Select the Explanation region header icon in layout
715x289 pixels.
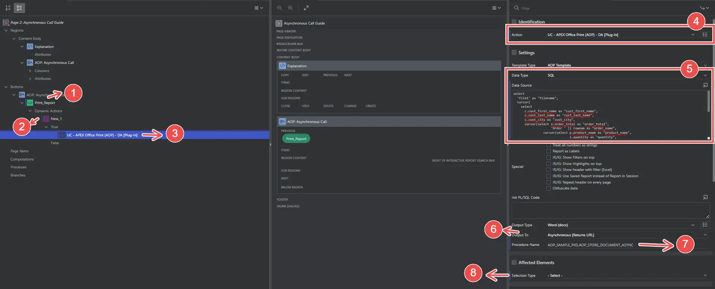(282, 66)
